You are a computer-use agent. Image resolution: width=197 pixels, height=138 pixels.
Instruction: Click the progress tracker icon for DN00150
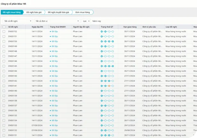(107, 41)
